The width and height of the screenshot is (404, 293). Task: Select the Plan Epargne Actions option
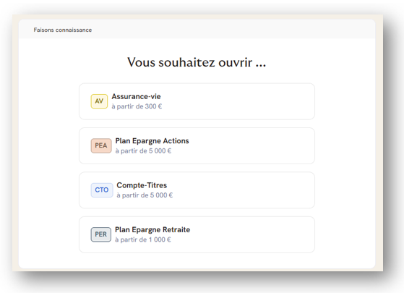click(x=197, y=145)
